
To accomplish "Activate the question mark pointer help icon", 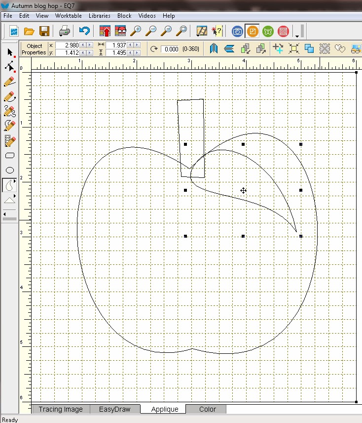I will [217, 31].
